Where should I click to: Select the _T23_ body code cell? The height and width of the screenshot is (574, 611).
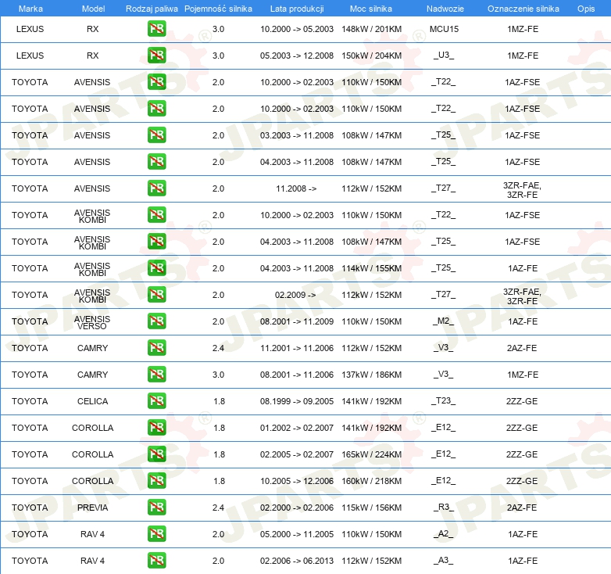click(444, 401)
